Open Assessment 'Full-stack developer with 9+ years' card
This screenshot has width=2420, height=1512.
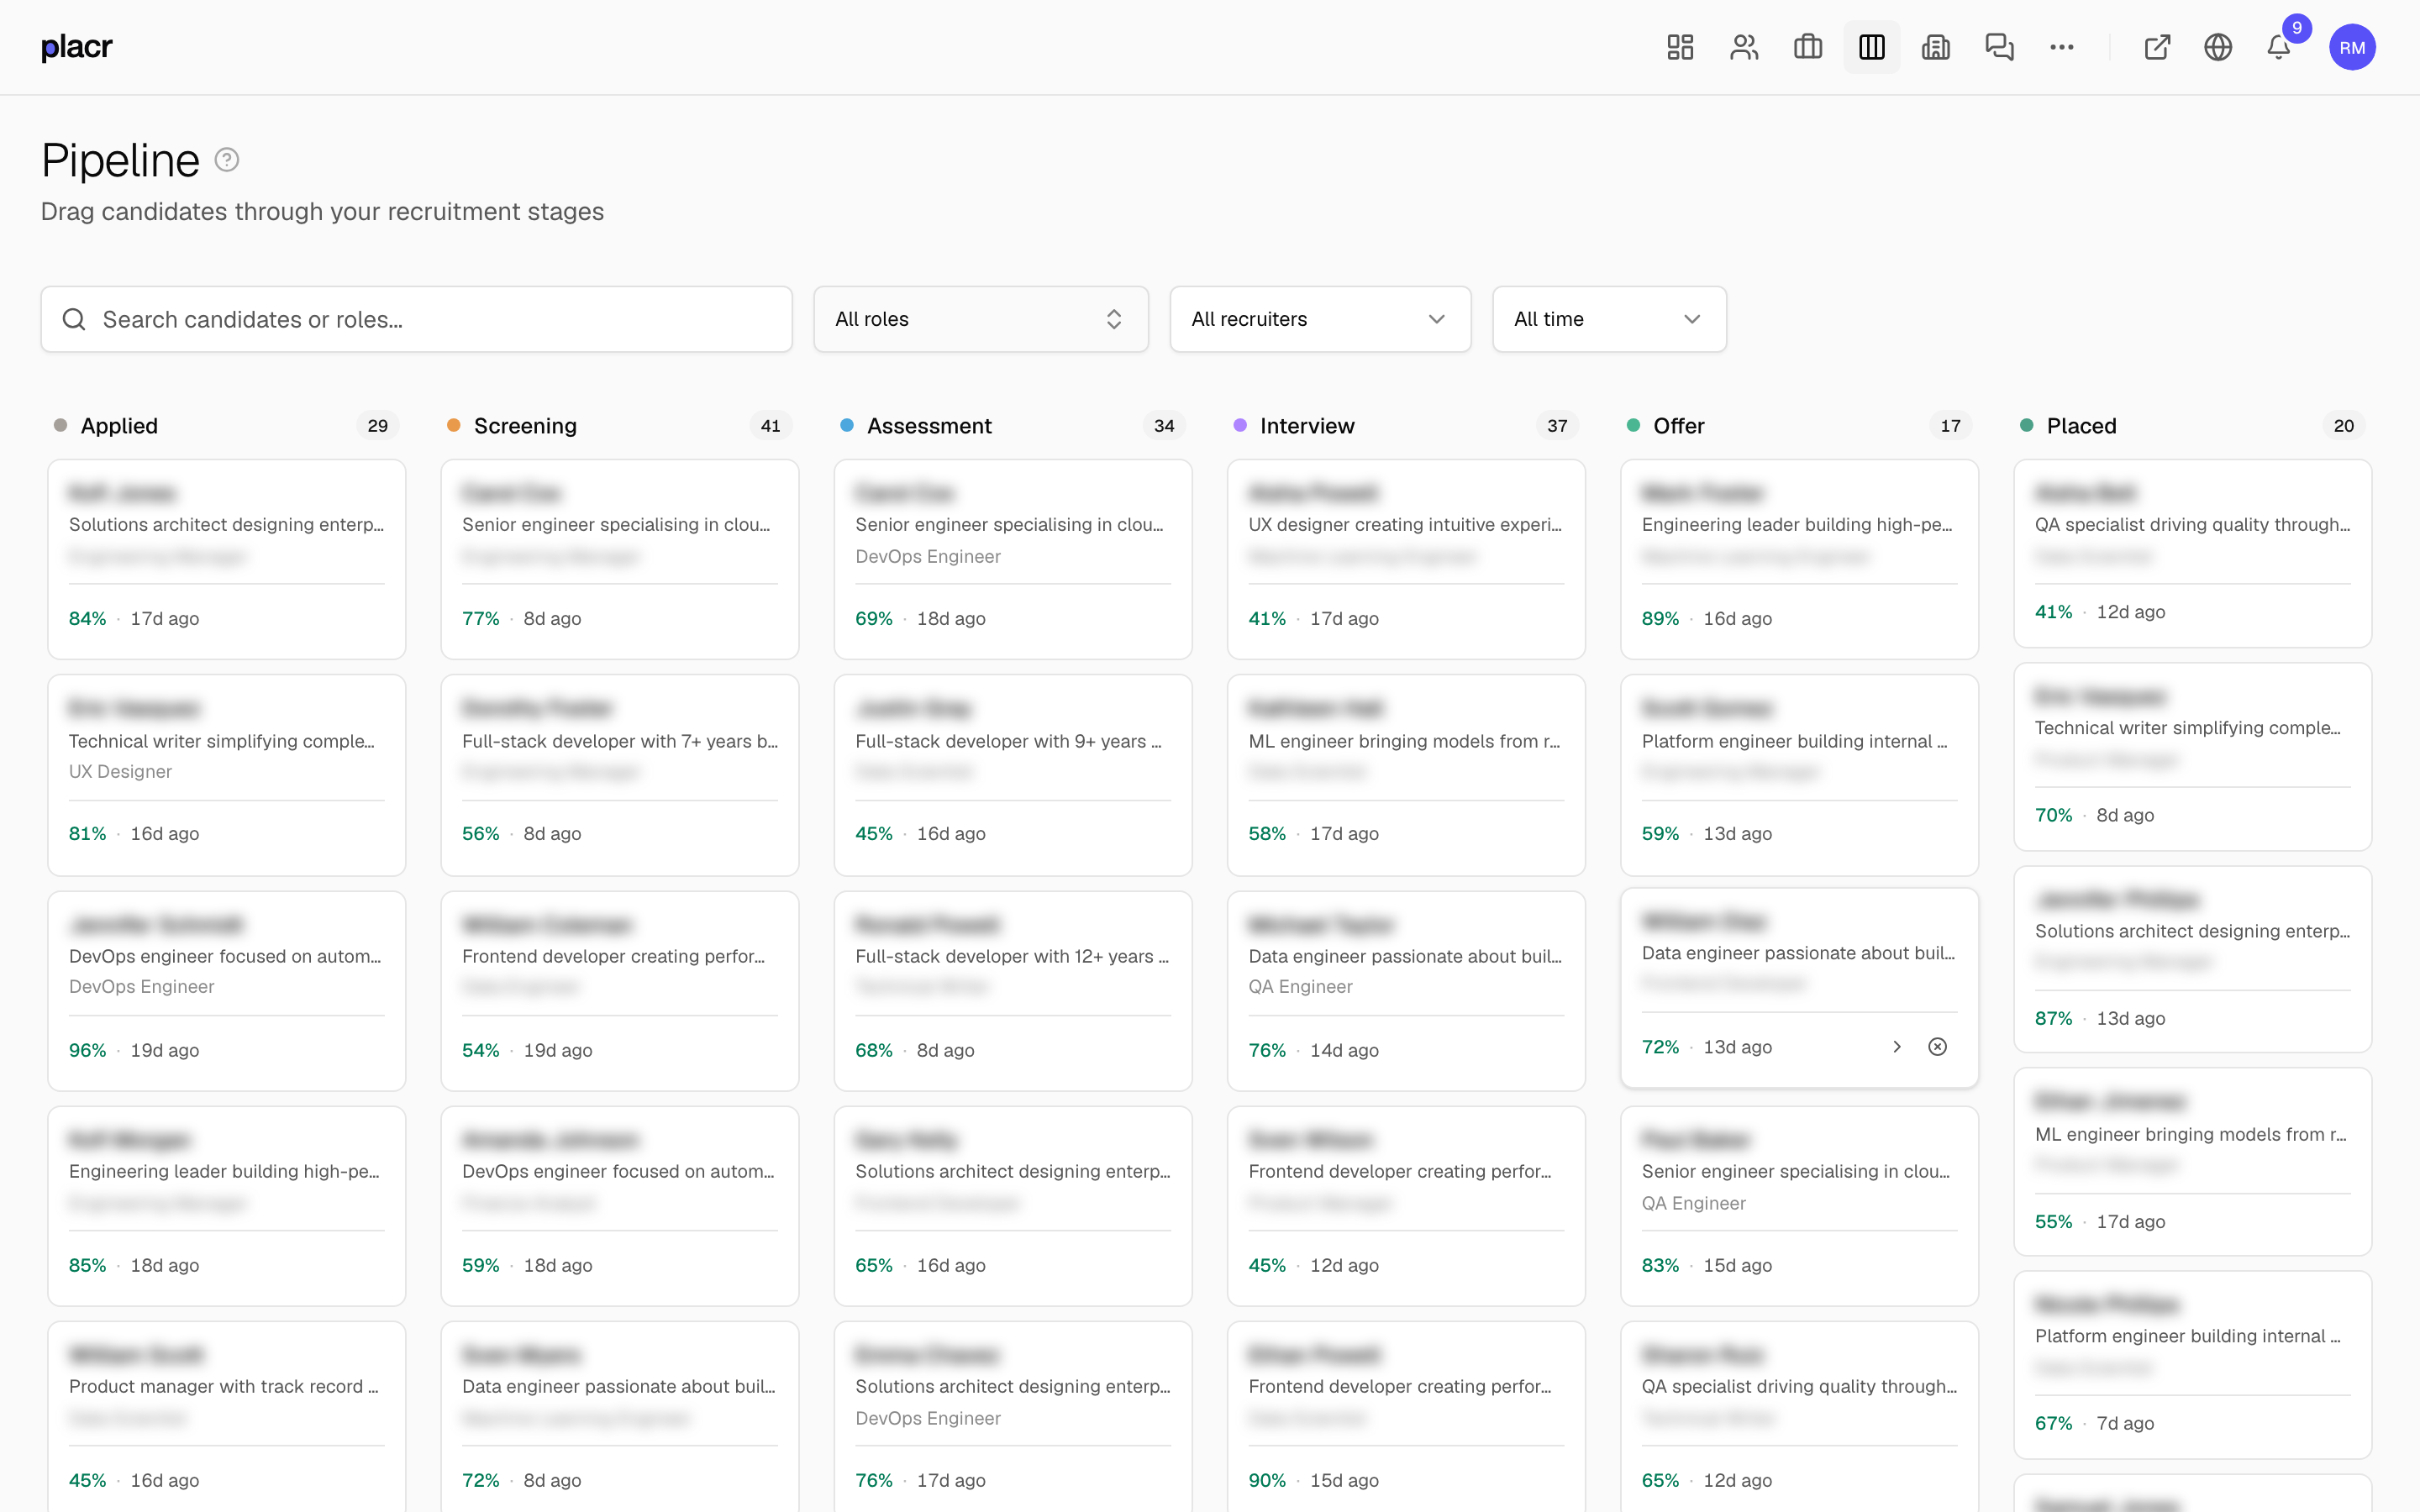[1013, 775]
